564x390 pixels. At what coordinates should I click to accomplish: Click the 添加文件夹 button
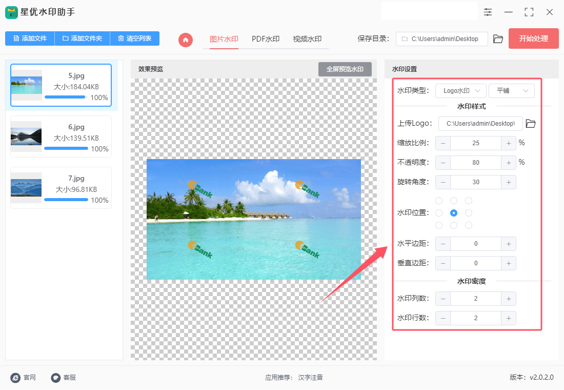(83, 38)
